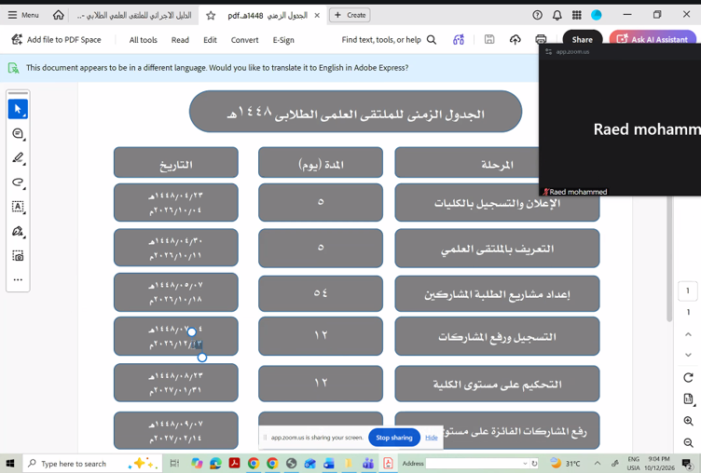Viewport: 701px width, 473px height.
Task: Open the more tools ellipsis
Action: point(18,279)
